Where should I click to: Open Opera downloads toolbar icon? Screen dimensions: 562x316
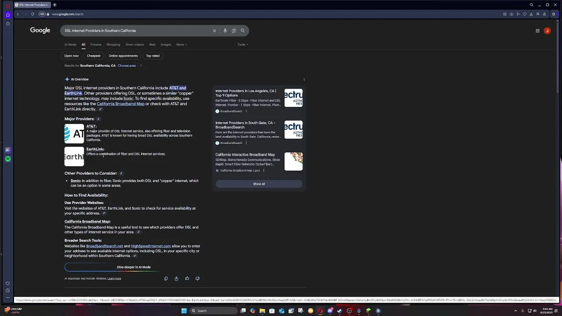click(531, 14)
